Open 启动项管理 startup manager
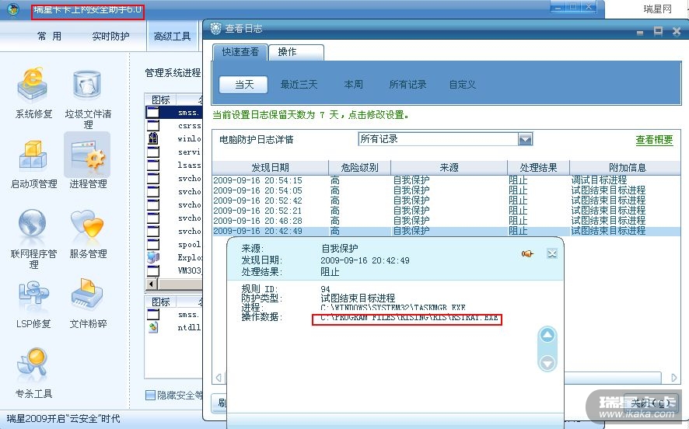Image resolution: width=689 pixels, height=429 pixels. click(x=34, y=164)
